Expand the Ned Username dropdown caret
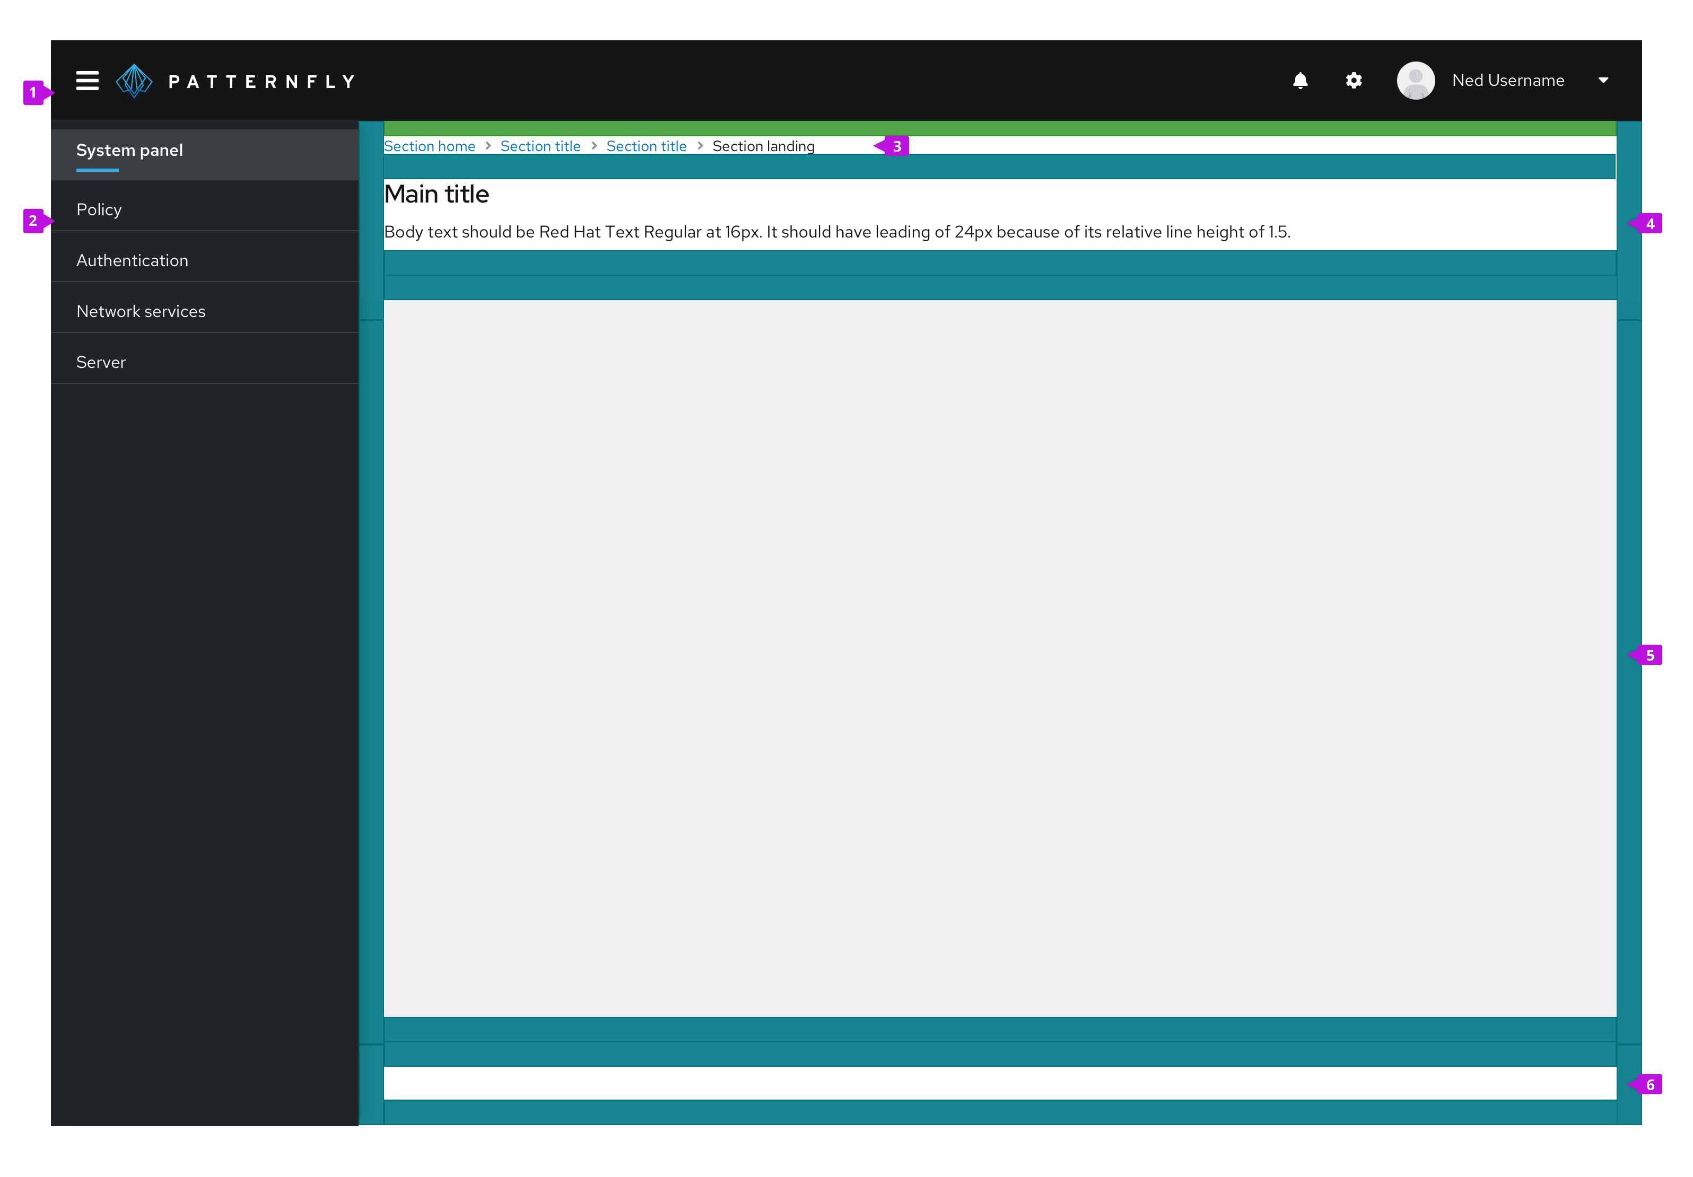The image size is (1693, 1177). (1603, 81)
